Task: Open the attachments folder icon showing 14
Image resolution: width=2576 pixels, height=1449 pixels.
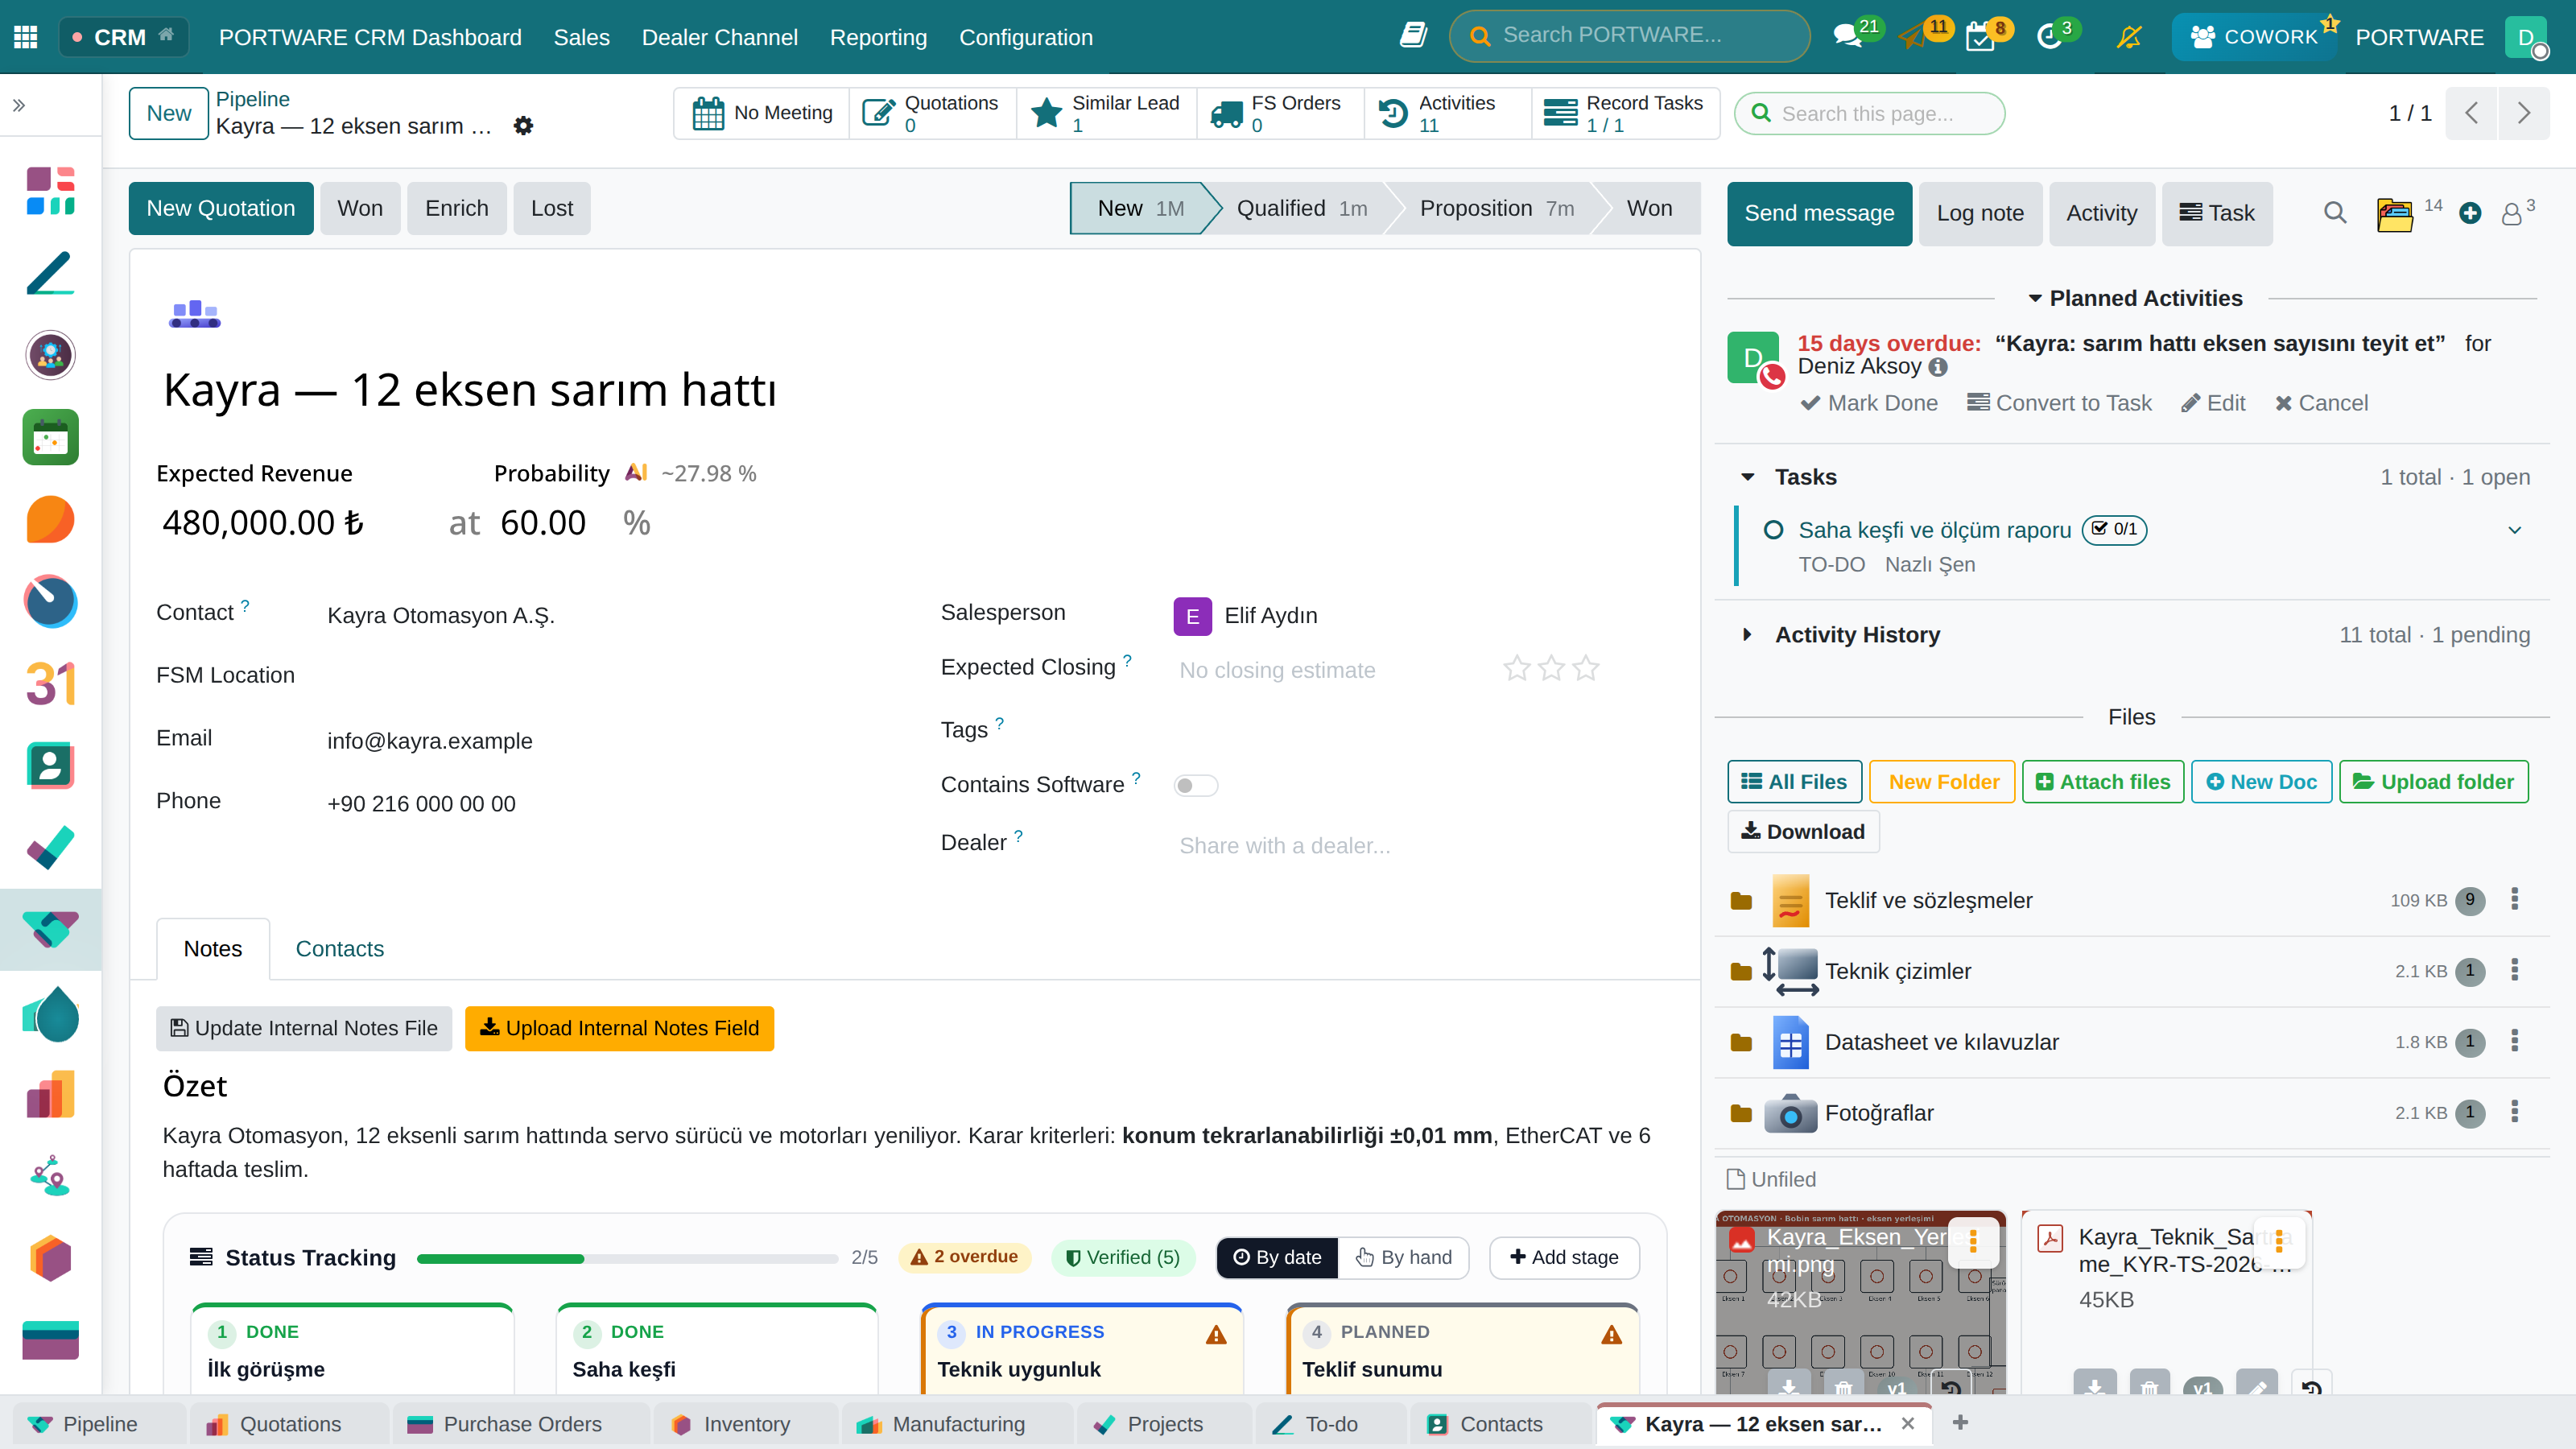Action: coord(2394,214)
